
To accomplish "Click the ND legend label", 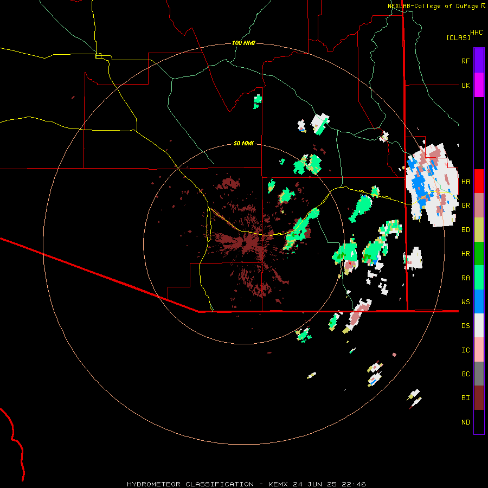I will 465,422.
